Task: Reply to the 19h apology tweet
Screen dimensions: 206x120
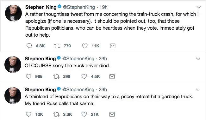Action: point(29,46)
